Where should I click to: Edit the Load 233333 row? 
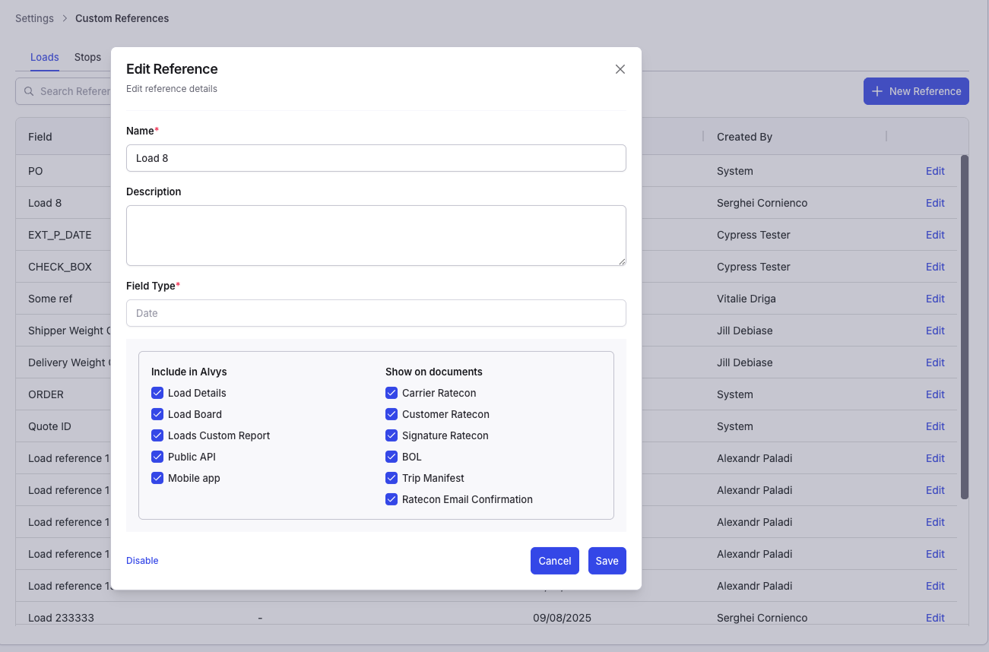click(935, 618)
